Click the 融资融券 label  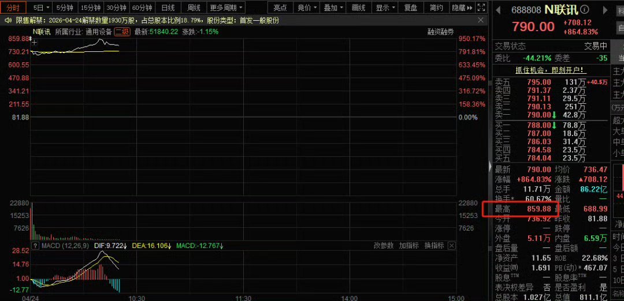pyautogui.click(x=440, y=32)
